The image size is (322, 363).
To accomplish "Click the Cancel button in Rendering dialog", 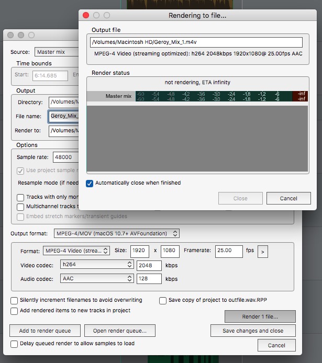I will coord(288,198).
